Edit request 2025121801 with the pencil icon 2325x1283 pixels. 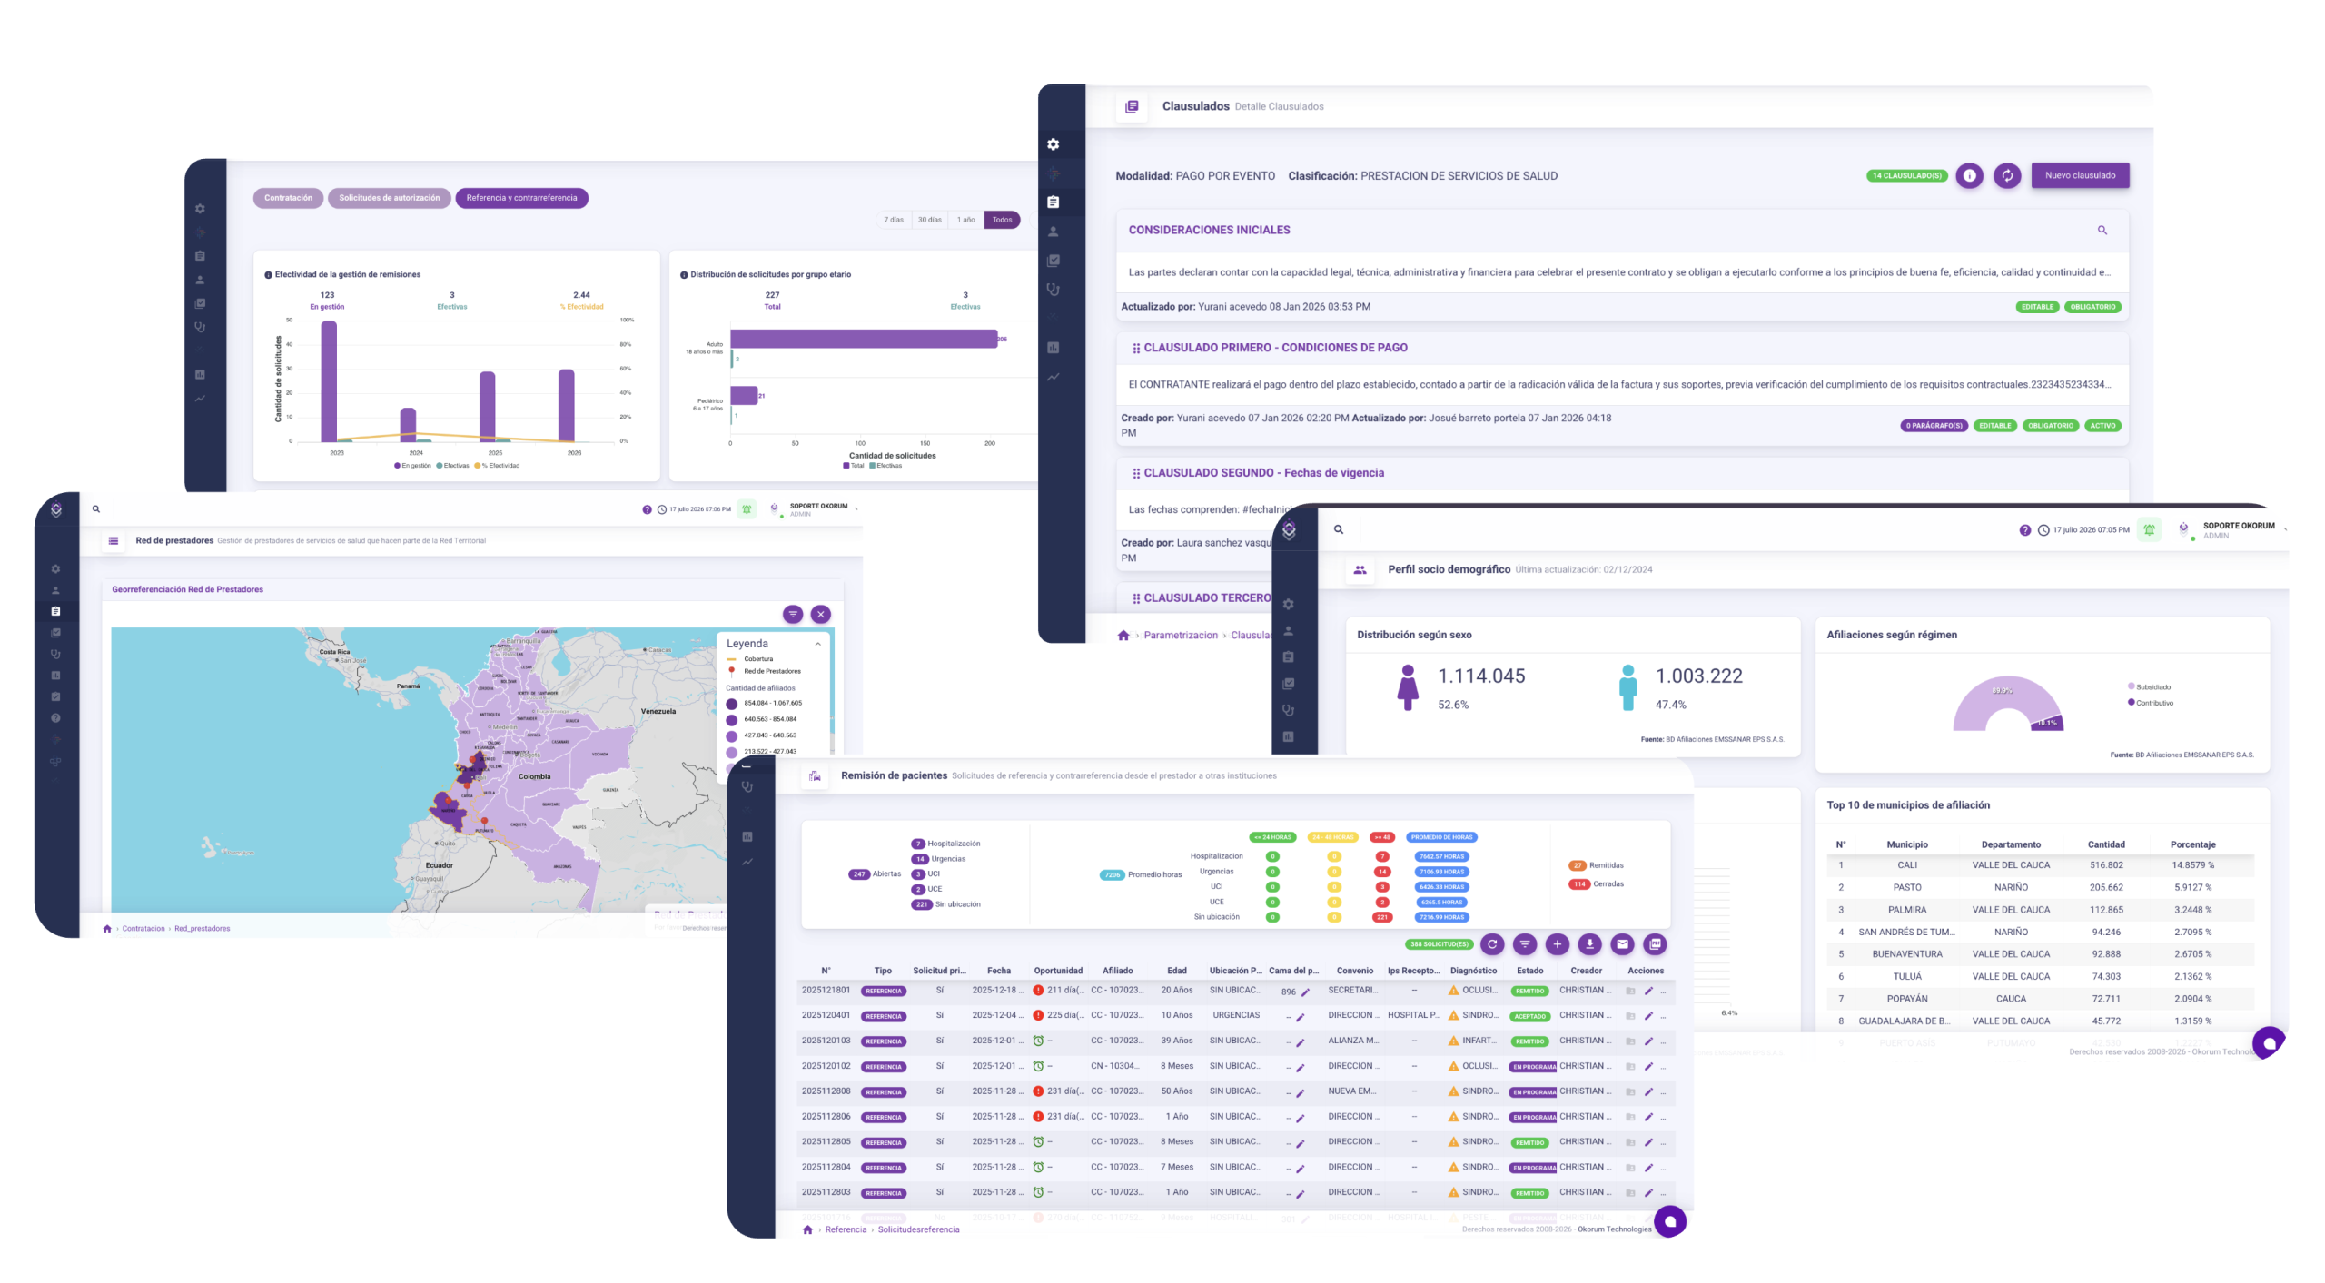[x=1648, y=991]
